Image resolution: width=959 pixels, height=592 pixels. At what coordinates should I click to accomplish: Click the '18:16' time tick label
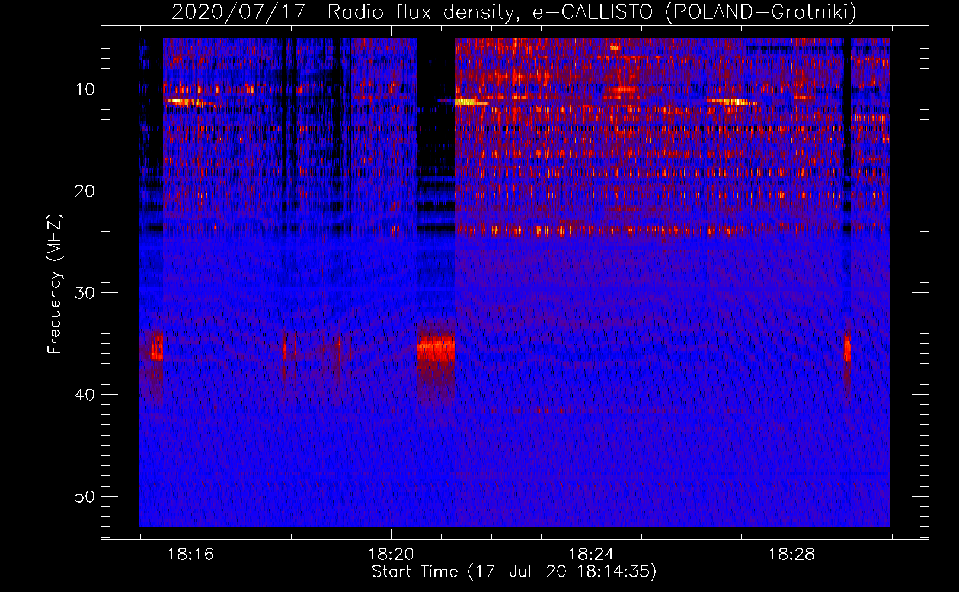point(191,555)
